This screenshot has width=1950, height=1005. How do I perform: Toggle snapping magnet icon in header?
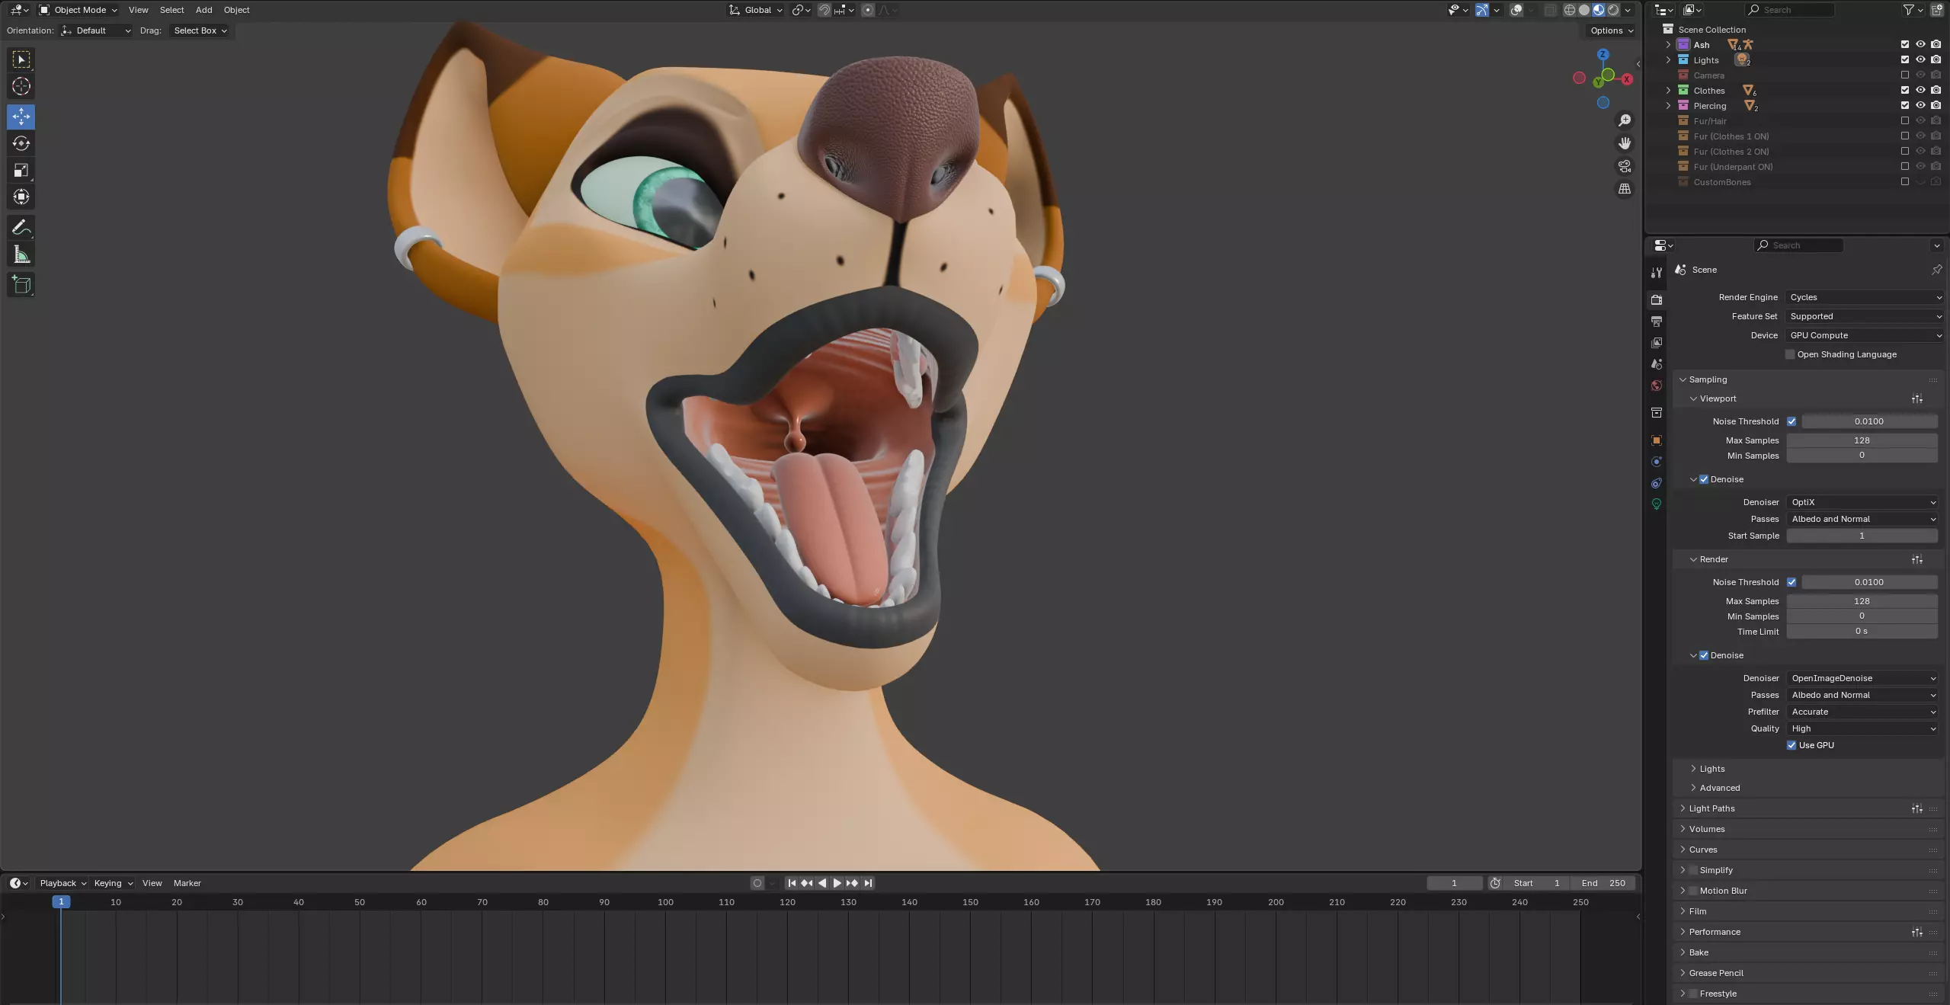click(824, 10)
